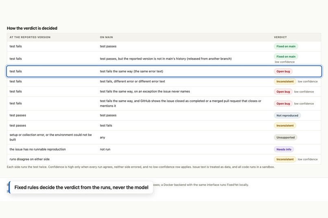This screenshot has width=328, height=218.
Task: Click 'Inconsistent' badge in the different error text row
Action: pos(285,81)
